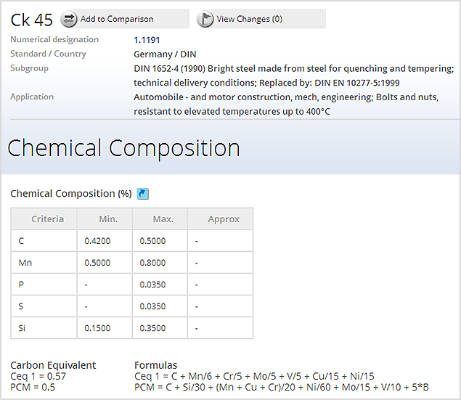Click the PCM = 0.5 value

[x=33, y=387]
